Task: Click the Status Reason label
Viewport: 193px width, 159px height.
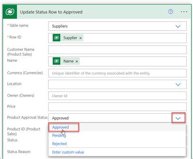Action: point(19,152)
